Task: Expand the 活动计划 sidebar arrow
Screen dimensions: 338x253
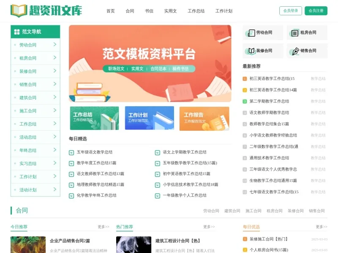Action: [55, 189]
